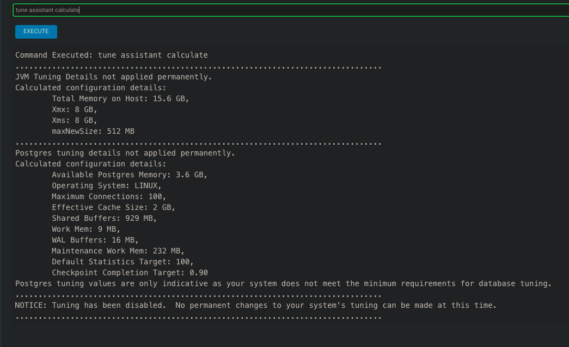Select the Total Memory on Host line
The width and height of the screenshot is (569, 347).
[x=120, y=98]
